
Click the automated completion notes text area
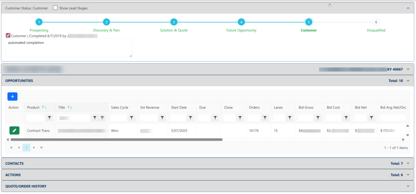pos(68,48)
